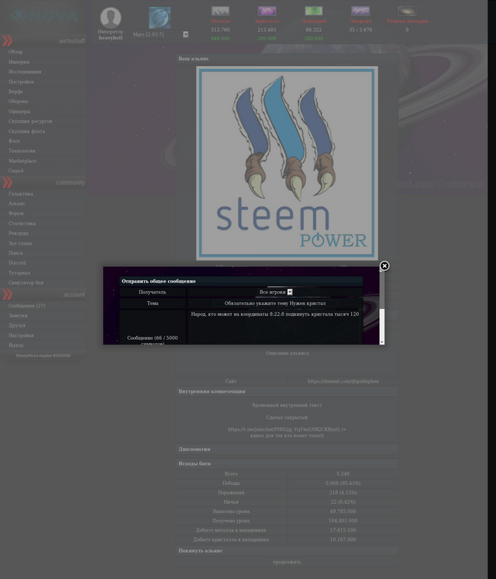Click the Энергия resource icon
Screen dimensions: 496x579
pyautogui.click(x=360, y=11)
